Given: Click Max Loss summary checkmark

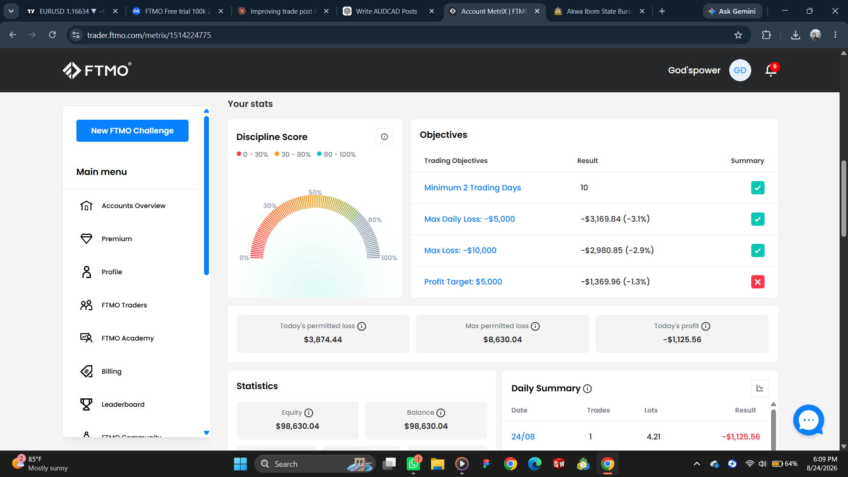Looking at the screenshot, I should coord(757,250).
